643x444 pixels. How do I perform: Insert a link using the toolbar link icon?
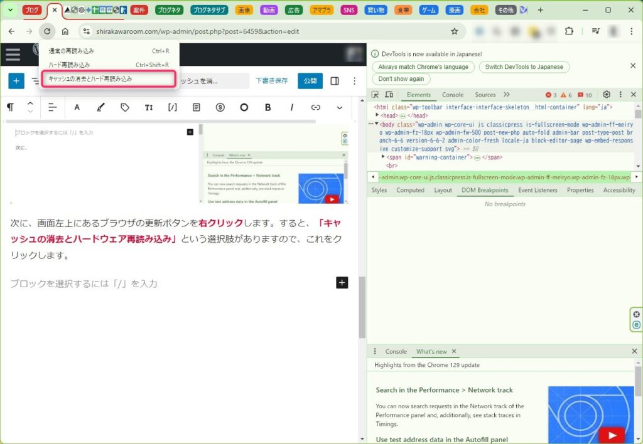[316, 107]
